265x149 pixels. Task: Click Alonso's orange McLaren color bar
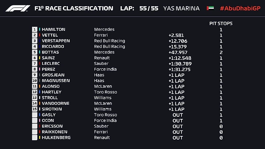click(x=40, y=86)
